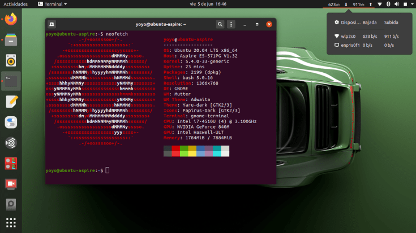Expand the system menu arrow
The image size is (416, 233).
410,4
